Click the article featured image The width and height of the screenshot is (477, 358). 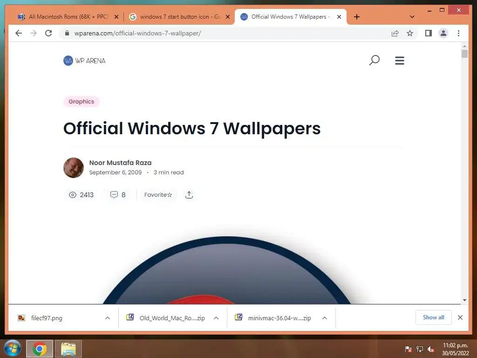[227, 270]
